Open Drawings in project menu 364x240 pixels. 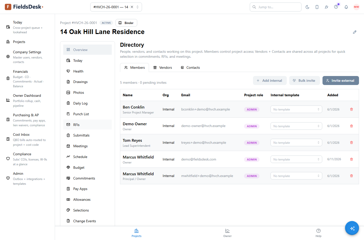[x=87, y=82]
